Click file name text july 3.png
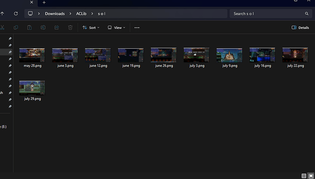 197,66
